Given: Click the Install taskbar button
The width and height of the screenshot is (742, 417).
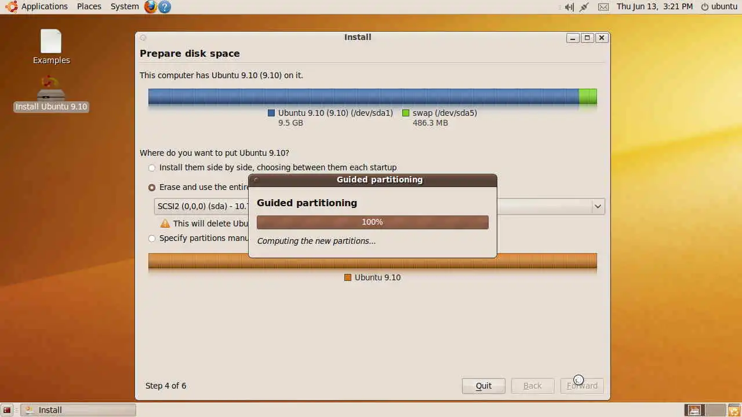Looking at the screenshot, I should coord(78,410).
